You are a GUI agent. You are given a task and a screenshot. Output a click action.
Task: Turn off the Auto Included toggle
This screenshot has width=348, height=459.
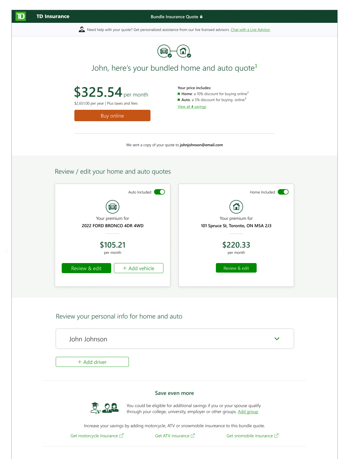click(x=159, y=192)
